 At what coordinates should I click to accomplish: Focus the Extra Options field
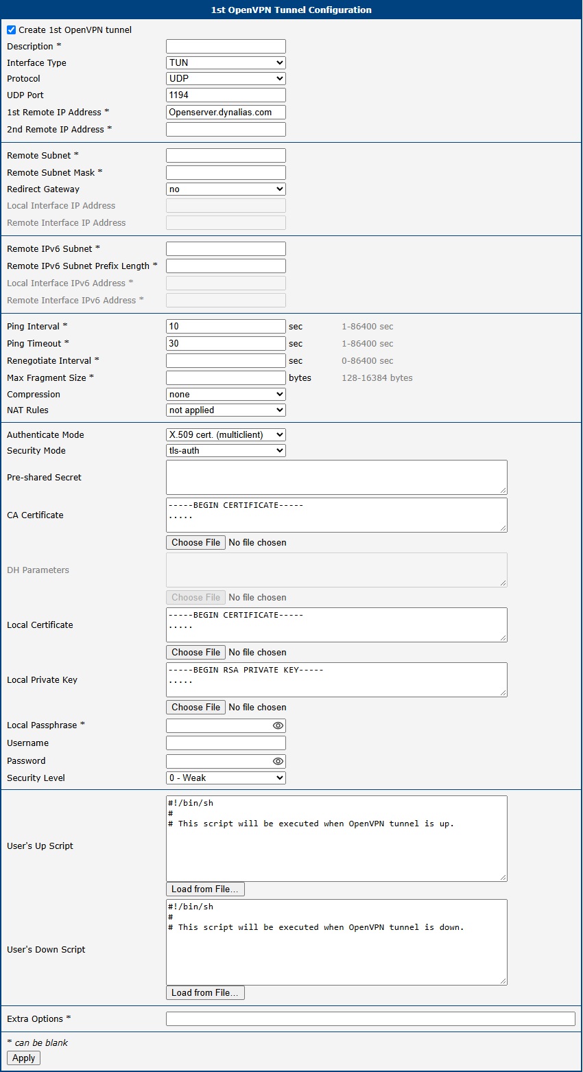point(370,1019)
